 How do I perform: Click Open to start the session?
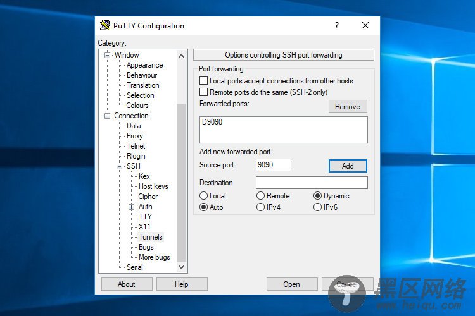(x=292, y=284)
